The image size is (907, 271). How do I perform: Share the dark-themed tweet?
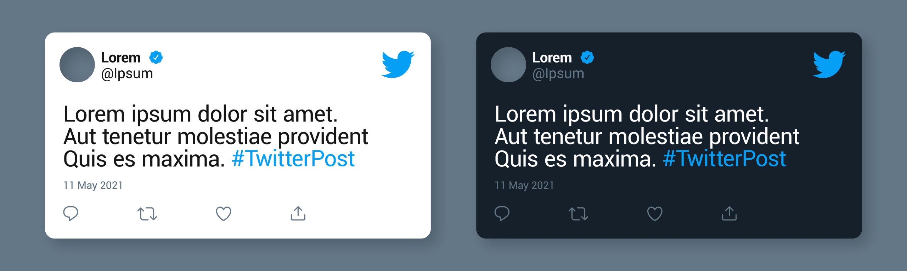click(729, 213)
